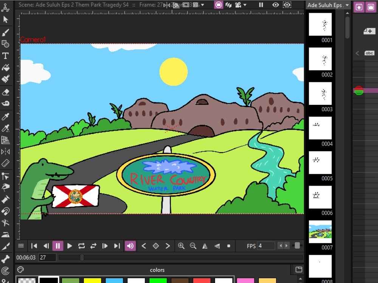378x283 pixels.
Task: Set a key with diamond button
Action: pos(156,246)
